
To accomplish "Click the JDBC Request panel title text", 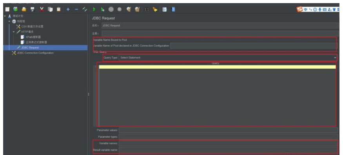I will (103, 18).
